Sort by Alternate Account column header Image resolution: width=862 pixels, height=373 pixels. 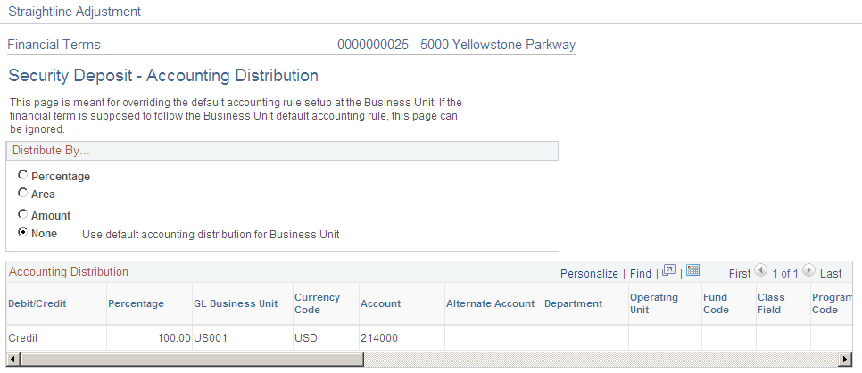pos(491,303)
